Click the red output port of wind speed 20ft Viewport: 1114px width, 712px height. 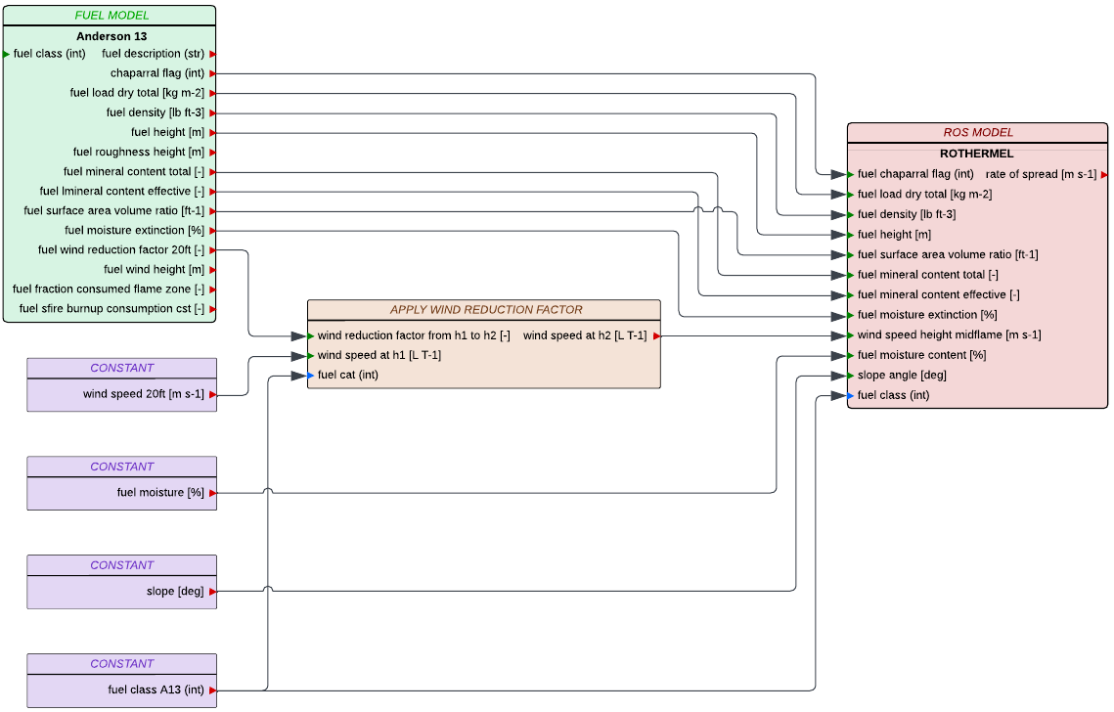pos(212,394)
